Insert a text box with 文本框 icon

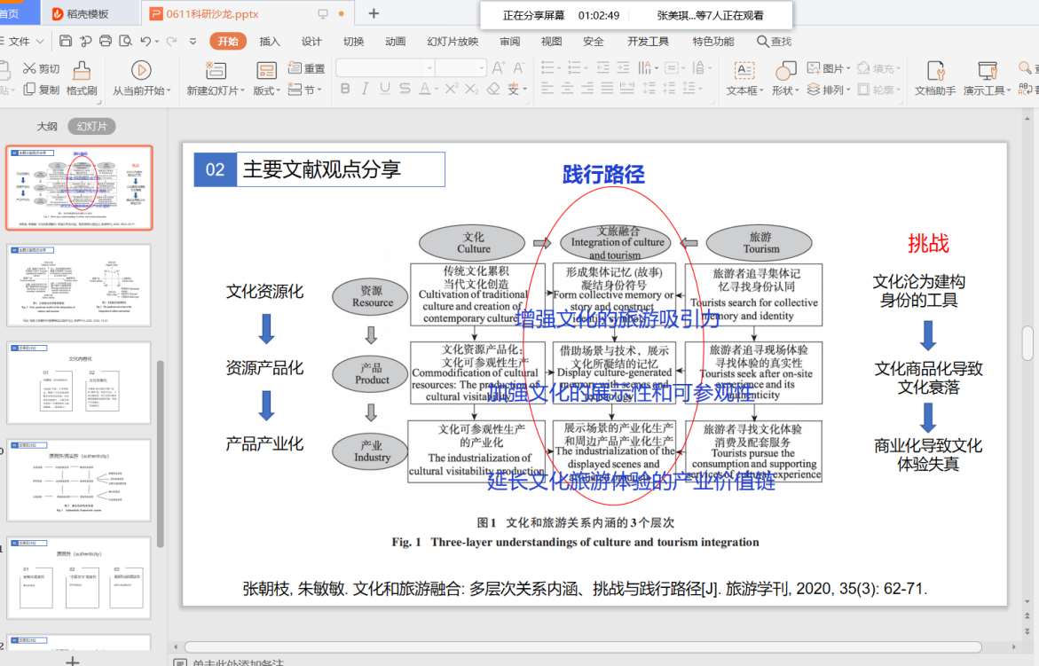tap(744, 71)
